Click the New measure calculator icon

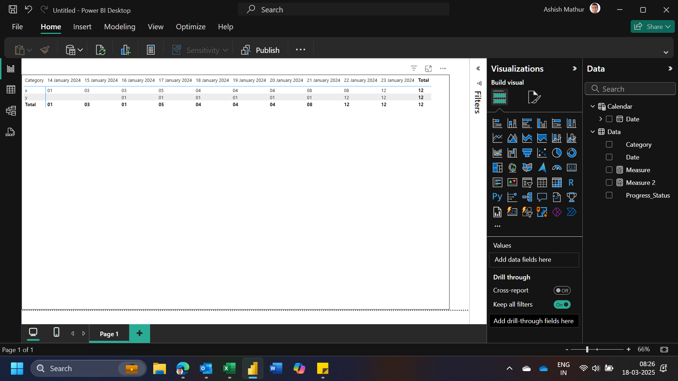point(151,50)
